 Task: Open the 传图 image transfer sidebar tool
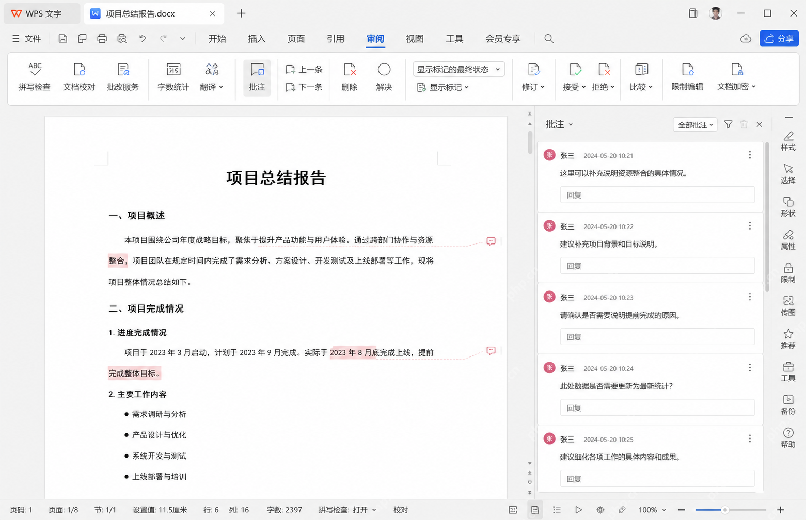tap(788, 306)
